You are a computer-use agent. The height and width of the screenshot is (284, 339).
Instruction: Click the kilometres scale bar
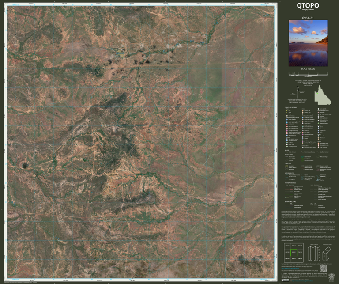coord(308,74)
